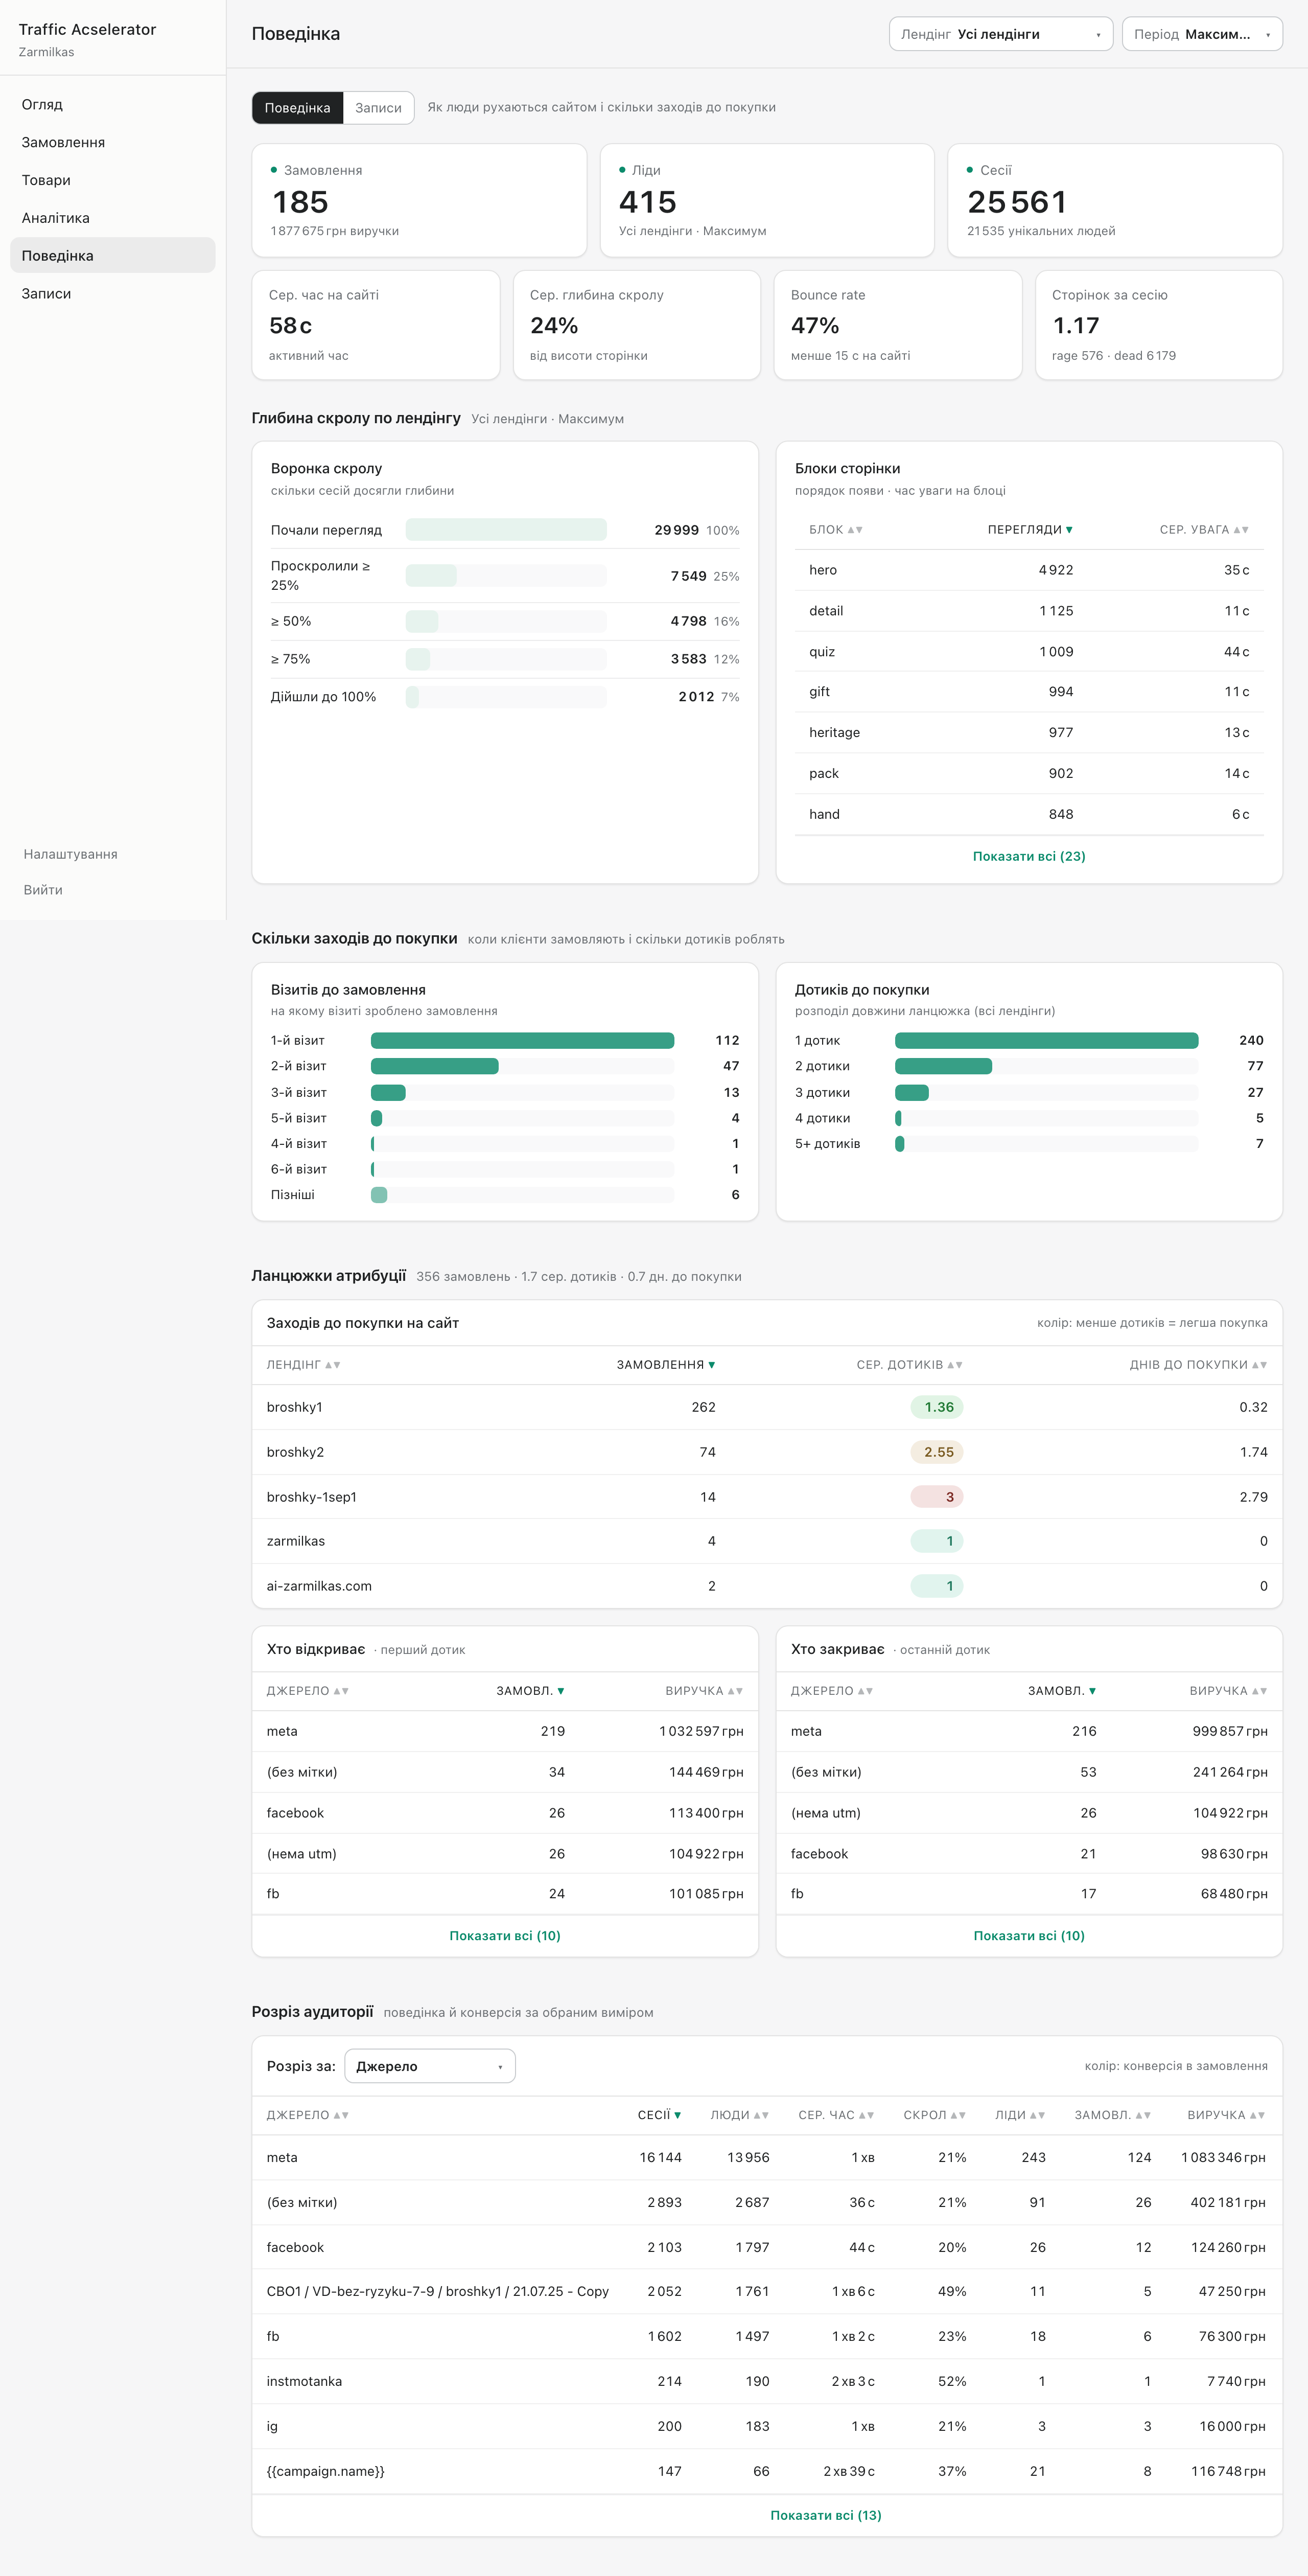
Task: Sort audience table by ЛІДИ
Action: (1020, 2115)
